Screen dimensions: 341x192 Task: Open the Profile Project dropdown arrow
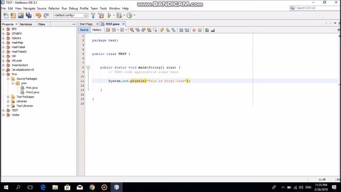[134, 15]
